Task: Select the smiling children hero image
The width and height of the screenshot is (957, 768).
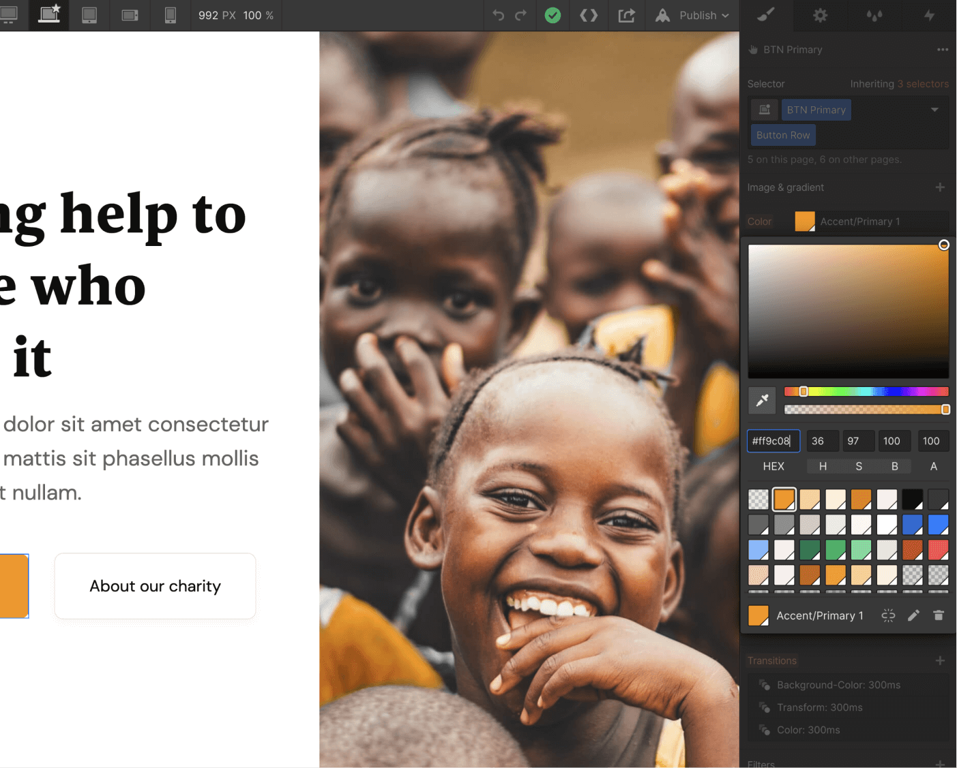Action: pyautogui.click(x=529, y=399)
